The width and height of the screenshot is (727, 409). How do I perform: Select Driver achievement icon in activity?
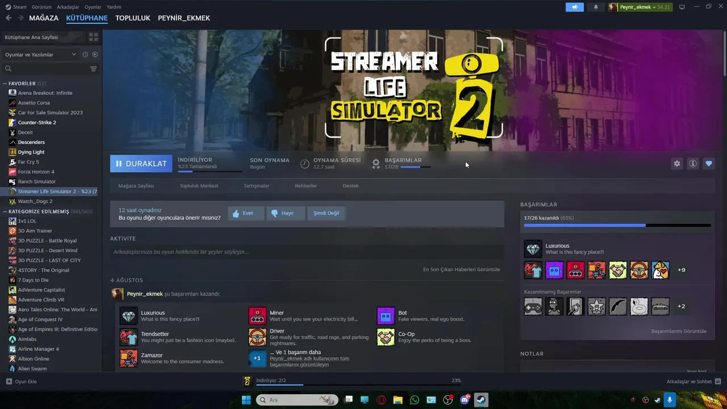click(257, 337)
